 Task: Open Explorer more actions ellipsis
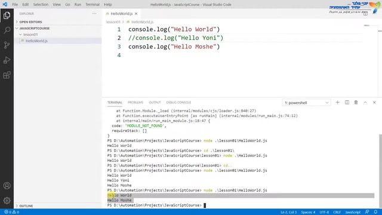click(x=94, y=14)
